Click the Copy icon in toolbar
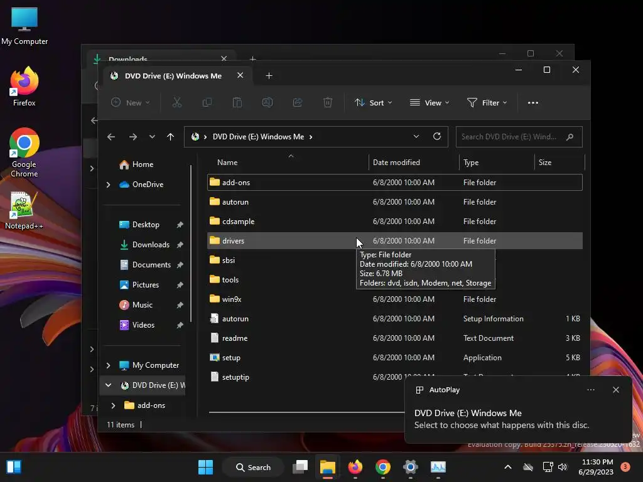 point(207,102)
